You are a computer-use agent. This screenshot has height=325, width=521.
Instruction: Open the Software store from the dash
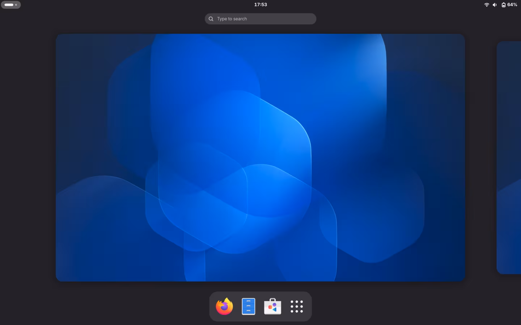click(272, 307)
